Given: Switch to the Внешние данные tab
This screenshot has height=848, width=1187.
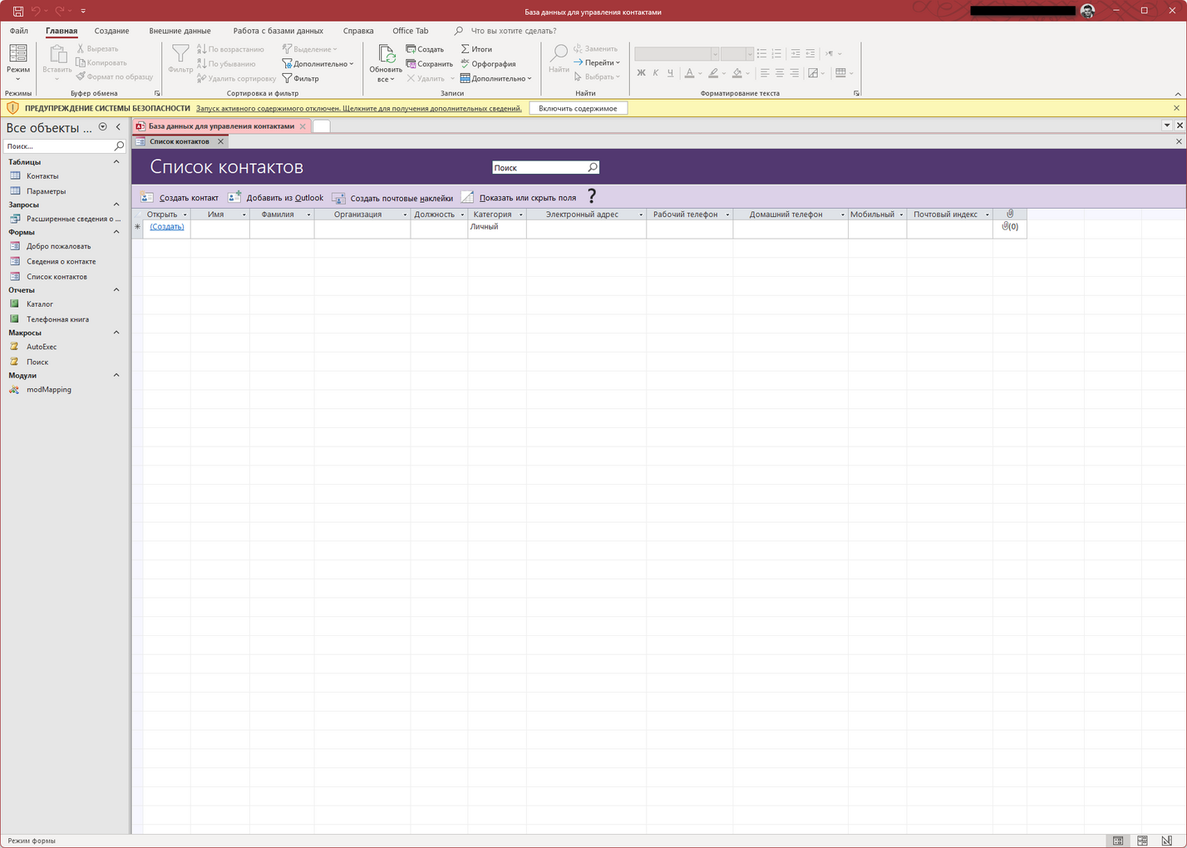Looking at the screenshot, I should (x=180, y=31).
